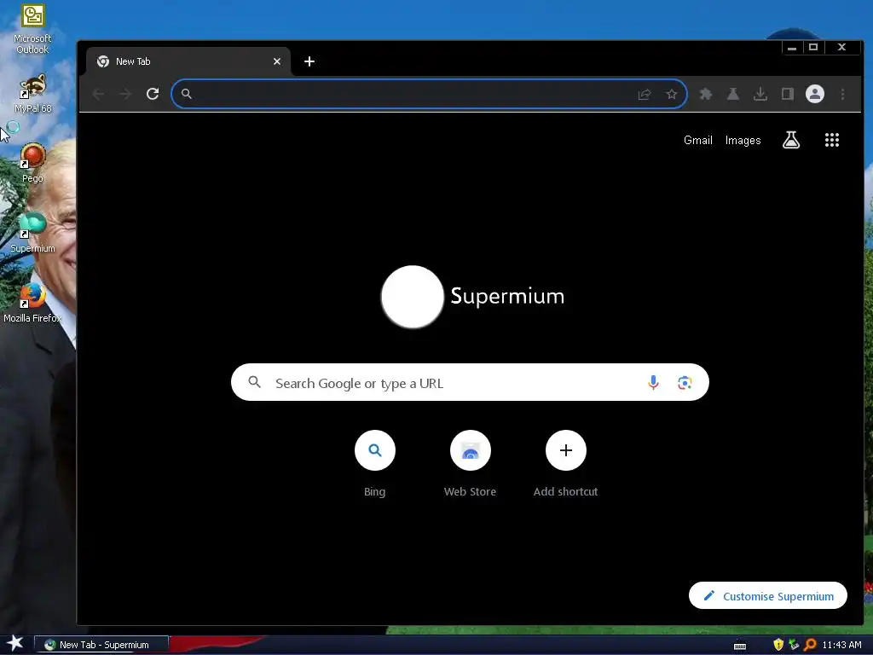Viewport: 873px width, 655px height.
Task: Start voice search with the microphone icon
Action: (x=653, y=382)
